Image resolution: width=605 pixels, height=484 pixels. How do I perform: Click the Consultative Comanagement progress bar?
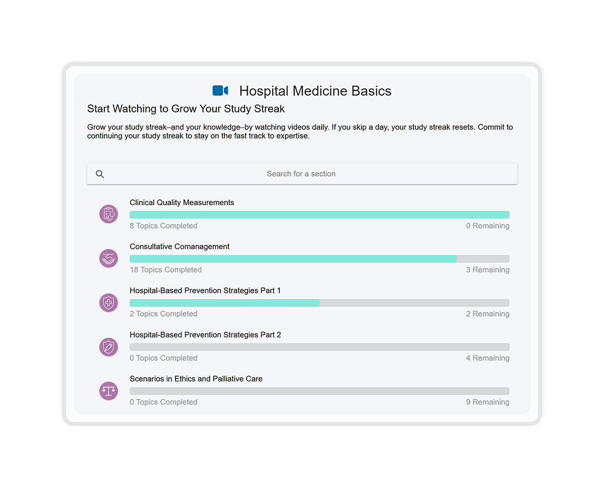pos(320,259)
